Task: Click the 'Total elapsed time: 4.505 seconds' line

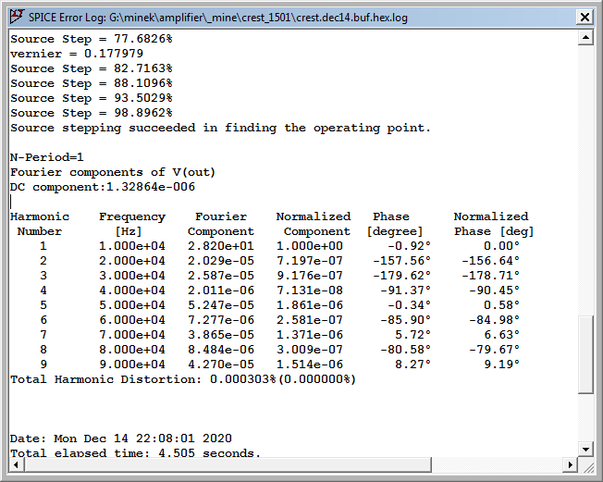Action: (x=135, y=452)
